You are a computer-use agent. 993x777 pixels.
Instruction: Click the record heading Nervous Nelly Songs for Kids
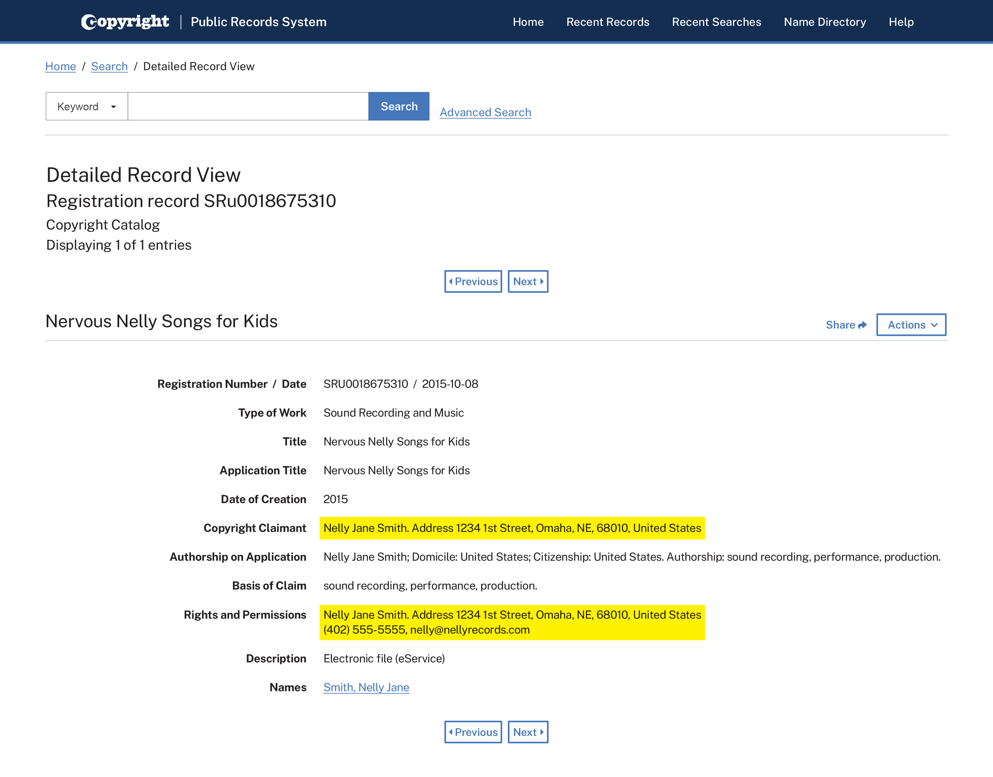click(162, 321)
